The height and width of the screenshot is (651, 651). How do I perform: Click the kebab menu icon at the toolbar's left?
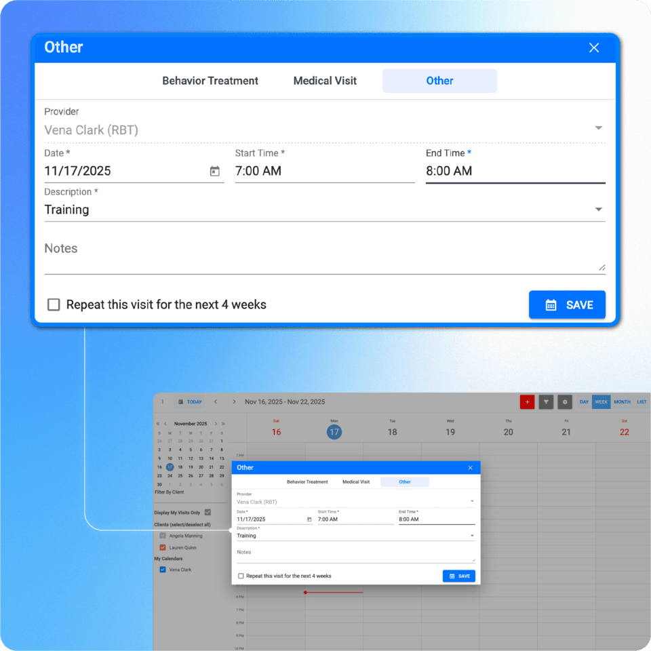click(162, 401)
